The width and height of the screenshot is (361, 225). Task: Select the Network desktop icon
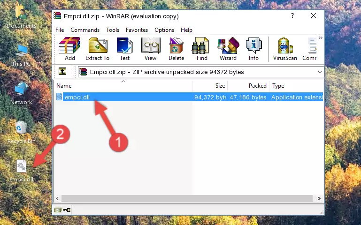pos(21,94)
